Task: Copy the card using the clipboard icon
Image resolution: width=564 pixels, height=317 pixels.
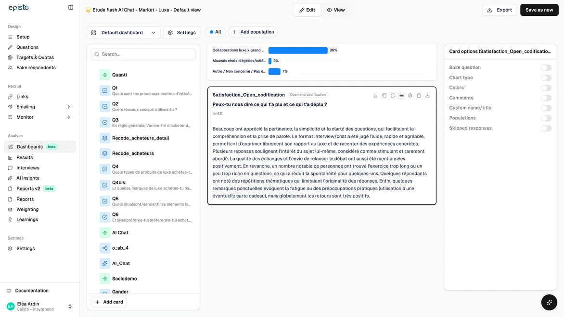Action: (419, 96)
